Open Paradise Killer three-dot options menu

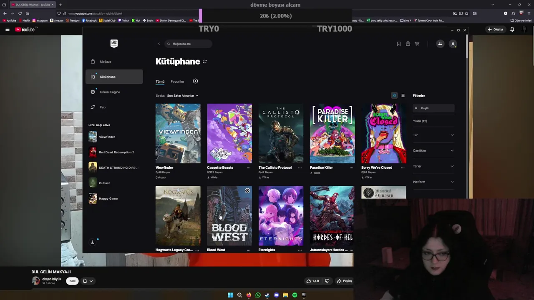(351, 168)
